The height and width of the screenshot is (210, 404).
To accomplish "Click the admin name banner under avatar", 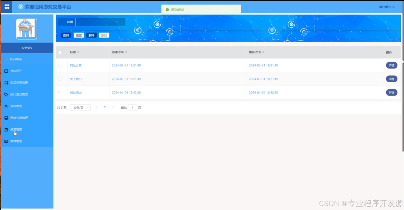I will pyautogui.click(x=27, y=48).
